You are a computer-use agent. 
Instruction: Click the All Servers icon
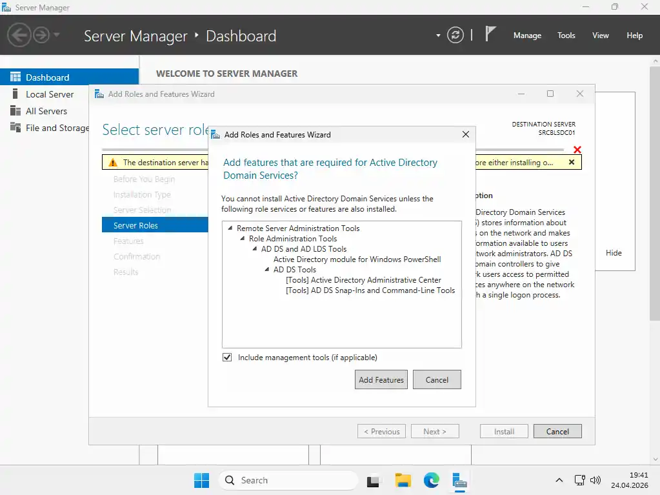(15, 111)
